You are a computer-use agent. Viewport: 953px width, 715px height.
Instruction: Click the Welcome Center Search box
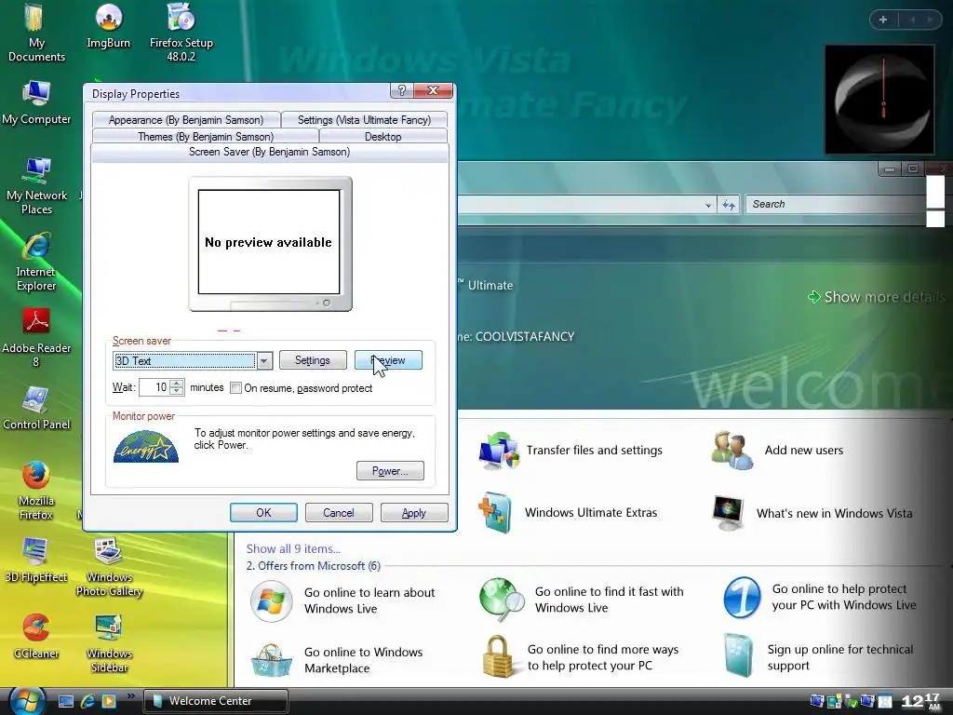(x=836, y=204)
